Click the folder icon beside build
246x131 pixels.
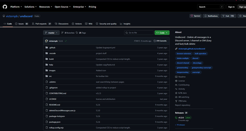click(x=47, y=59)
